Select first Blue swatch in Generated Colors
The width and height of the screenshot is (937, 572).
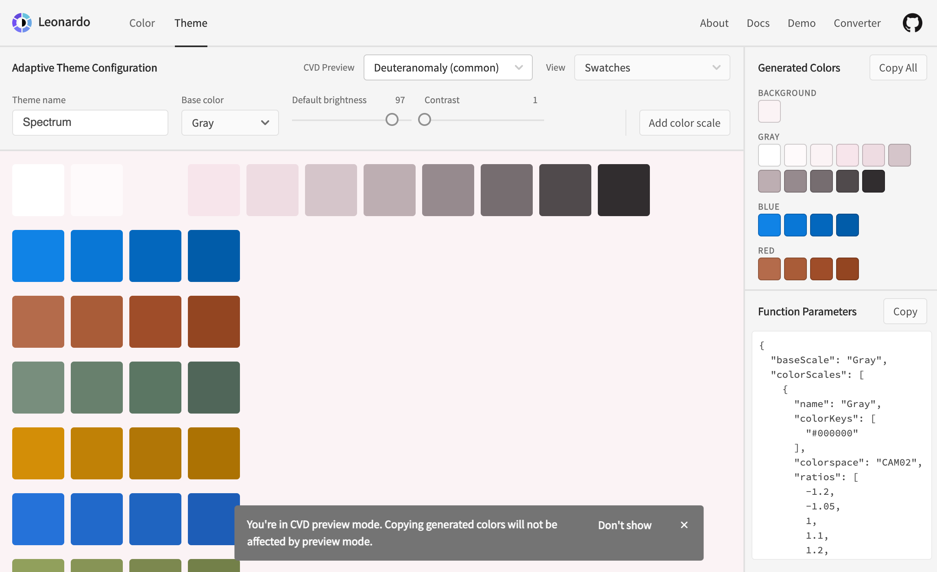[x=769, y=225]
